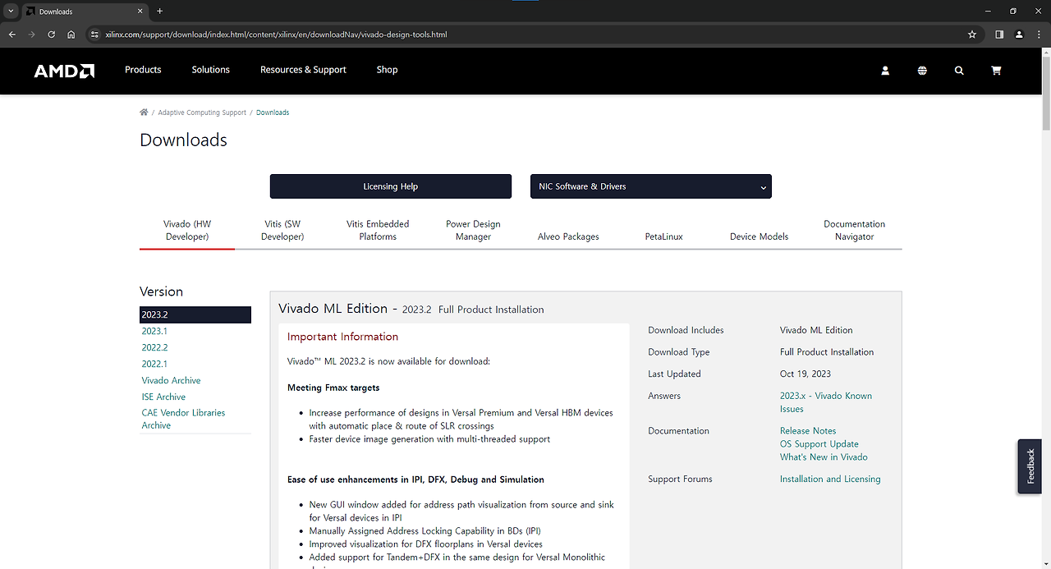Screen dimensions: 1051x569
Task: Click the Important Information heading
Action: pos(342,337)
